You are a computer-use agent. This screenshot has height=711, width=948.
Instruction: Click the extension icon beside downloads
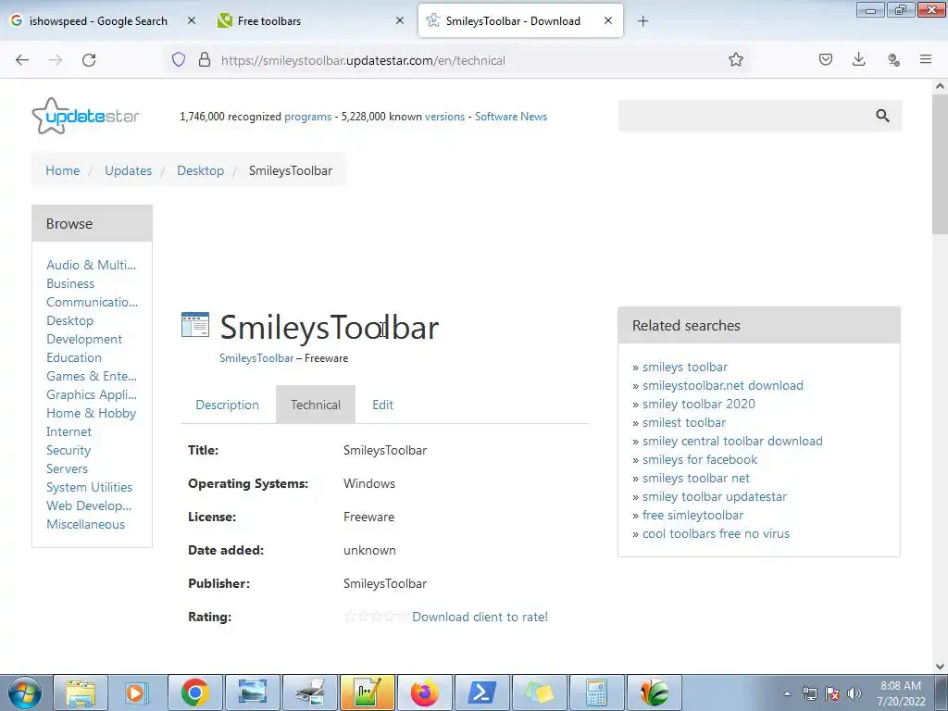pos(893,60)
